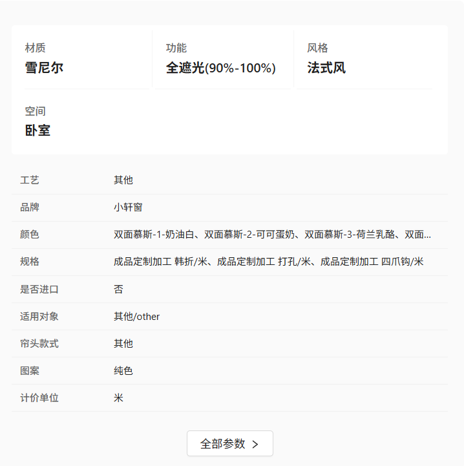Screen dimensions: 464x466
Task: Click the 帘头款式 row value 其他
Action: 123,344
